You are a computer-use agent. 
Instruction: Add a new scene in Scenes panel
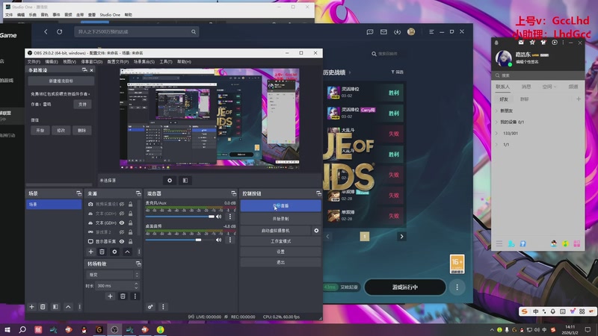[31, 307]
